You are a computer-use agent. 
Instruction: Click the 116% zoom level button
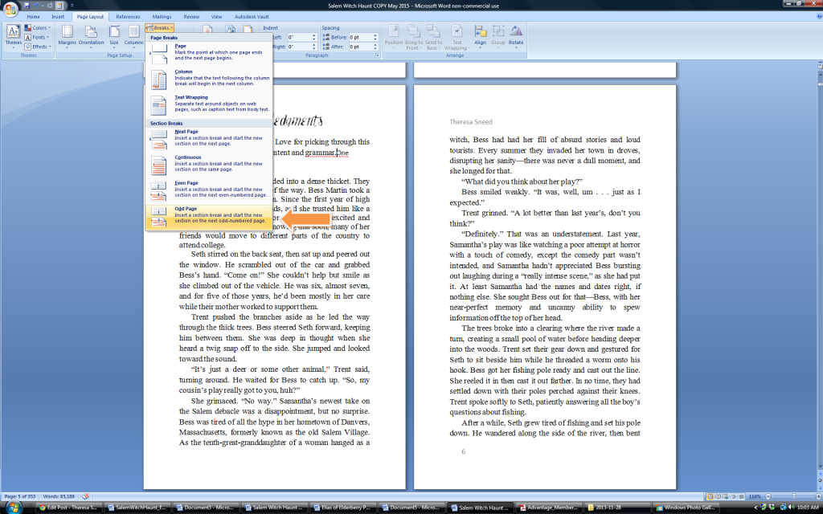click(x=754, y=496)
